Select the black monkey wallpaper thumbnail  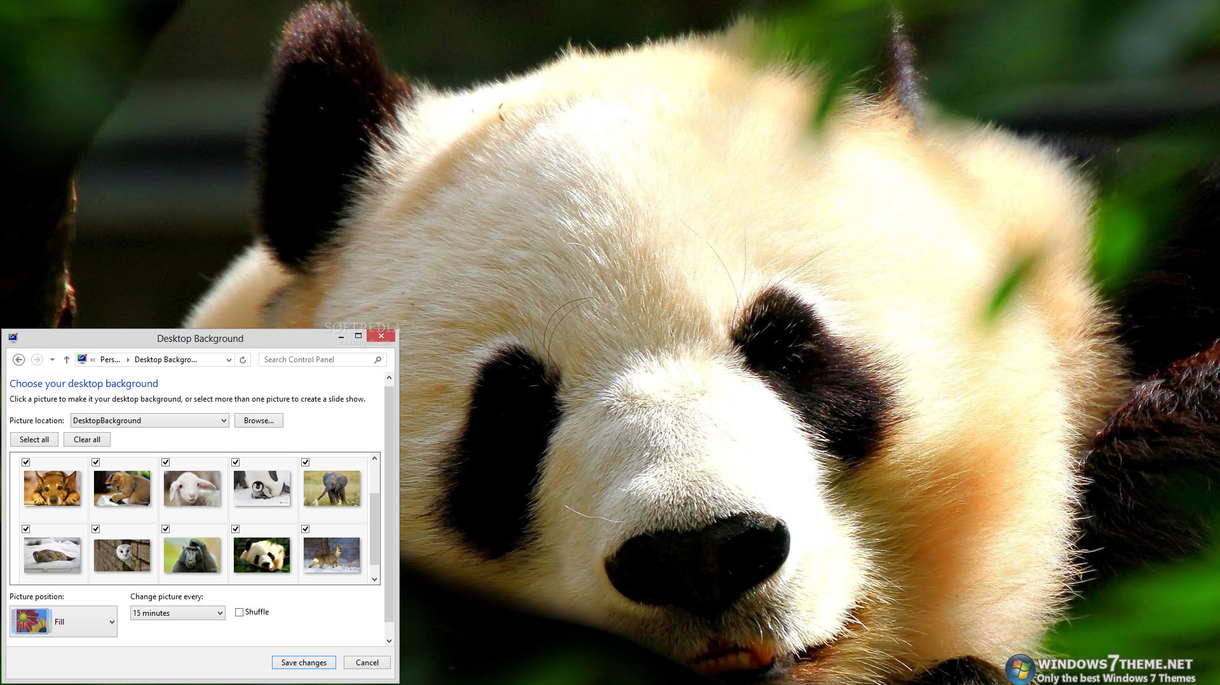pyautogui.click(x=192, y=555)
